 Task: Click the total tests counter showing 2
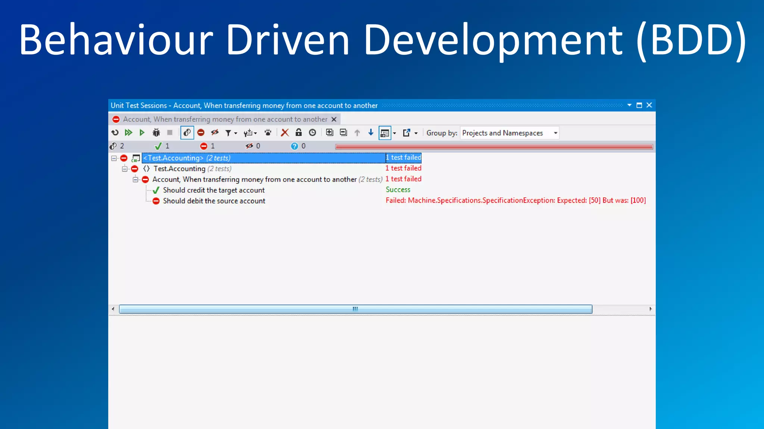tap(117, 146)
